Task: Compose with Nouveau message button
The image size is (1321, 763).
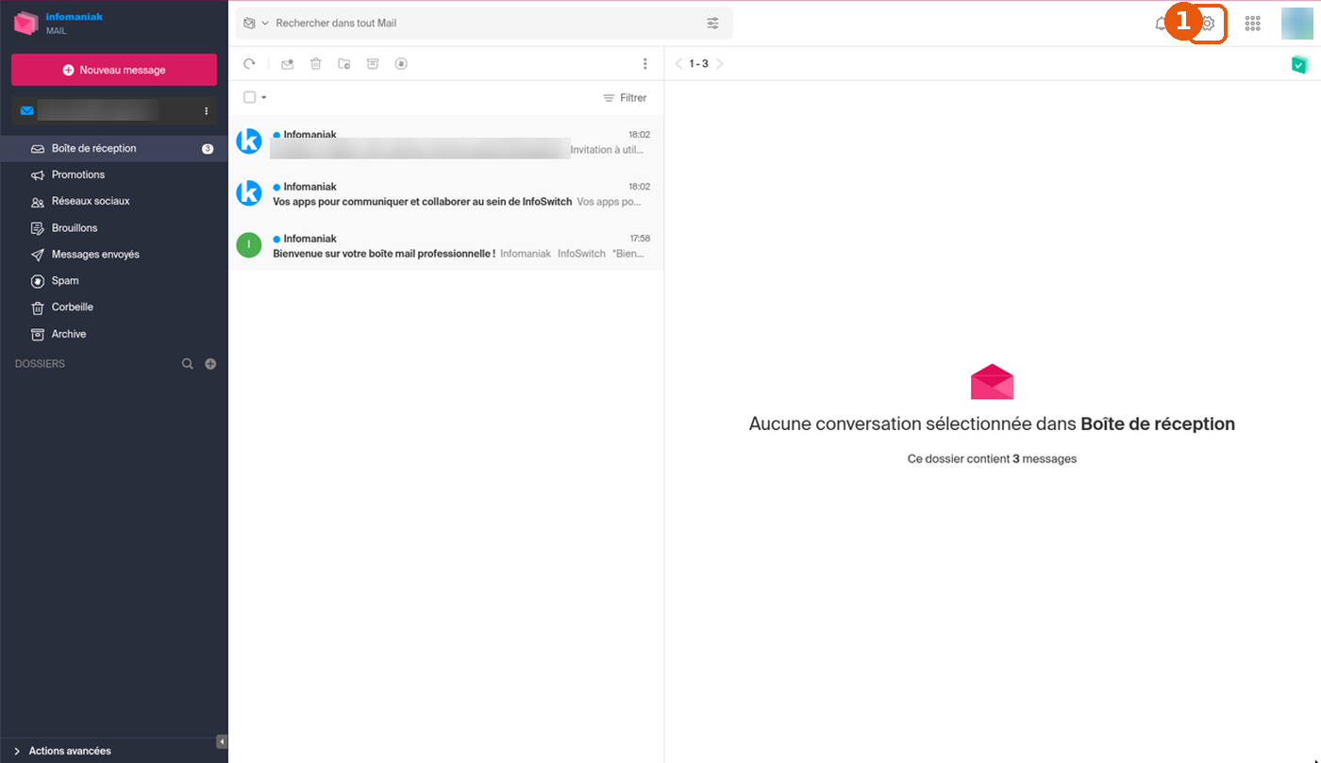Action: coord(114,70)
